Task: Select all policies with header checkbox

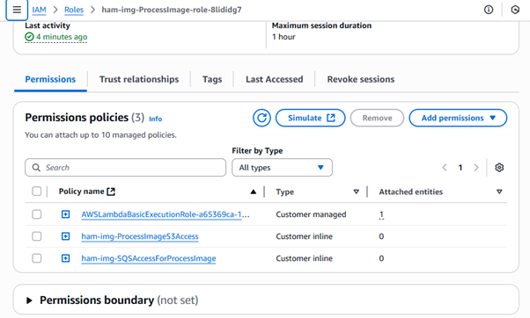Action: pos(36,192)
